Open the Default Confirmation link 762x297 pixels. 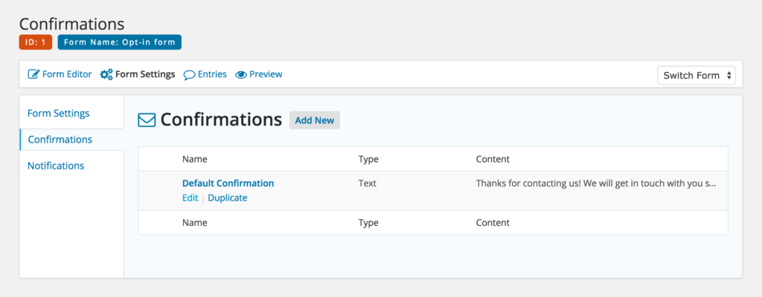(228, 183)
